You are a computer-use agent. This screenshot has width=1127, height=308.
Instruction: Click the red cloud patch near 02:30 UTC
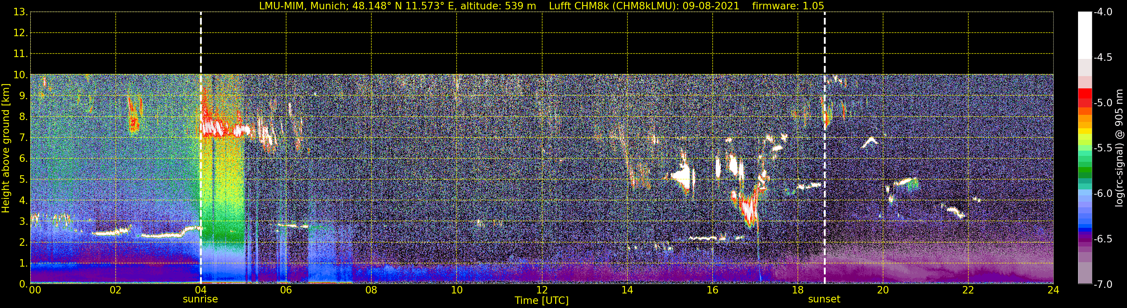coord(134,114)
